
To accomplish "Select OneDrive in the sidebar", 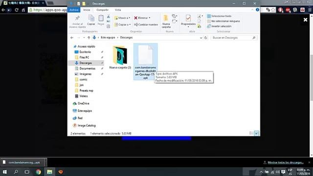I will [x=83, y=103].
